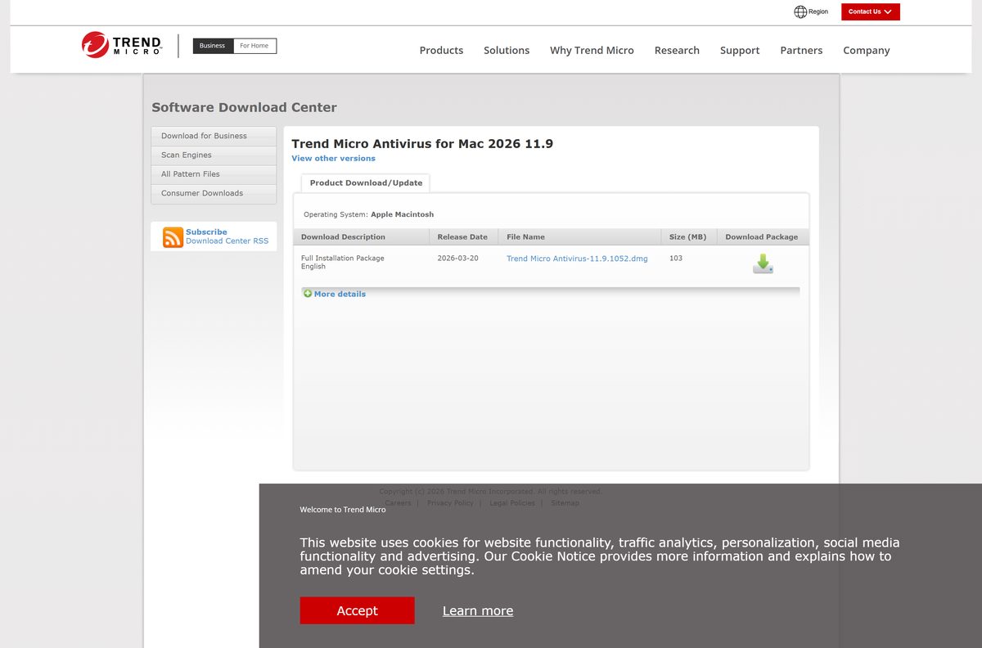Open the Partners menu
This screenshot has width=982, height=648.
coord(801,50)
